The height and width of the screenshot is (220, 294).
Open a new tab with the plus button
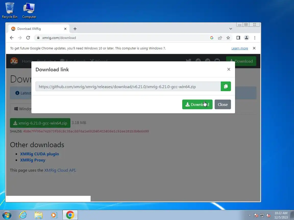tap(75, 29)
